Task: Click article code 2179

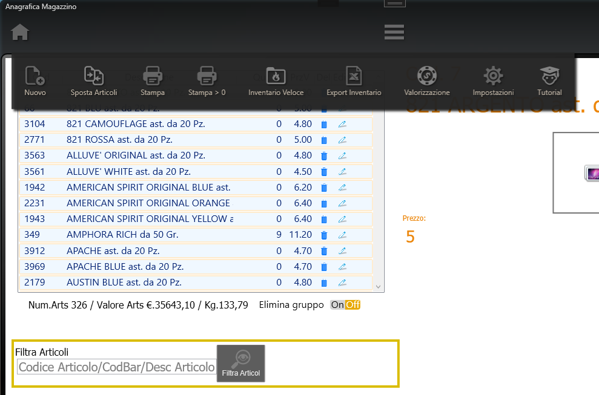Action: [35, 282]
